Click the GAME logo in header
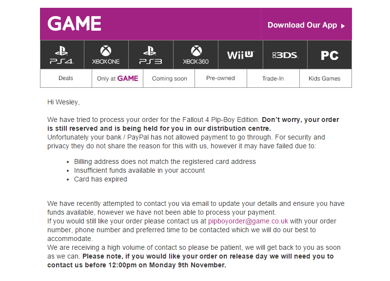This screenshot has width=390, height=281. point(74,23)
